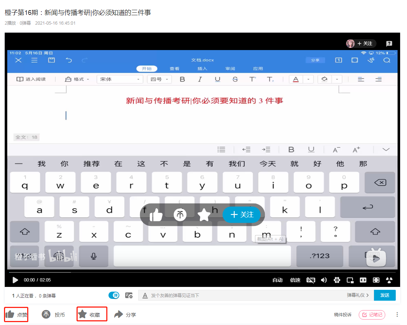
Task: Collapse the keyboard toolbar chevron
Action: (x=386, y=149)
